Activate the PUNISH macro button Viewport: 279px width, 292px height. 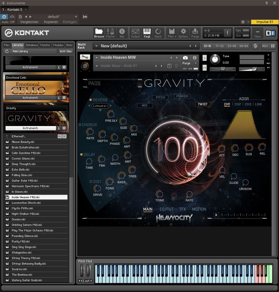182,96
